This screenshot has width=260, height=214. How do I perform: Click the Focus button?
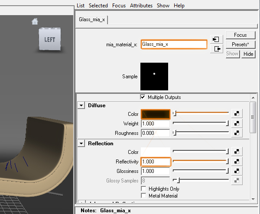[240, 35]
